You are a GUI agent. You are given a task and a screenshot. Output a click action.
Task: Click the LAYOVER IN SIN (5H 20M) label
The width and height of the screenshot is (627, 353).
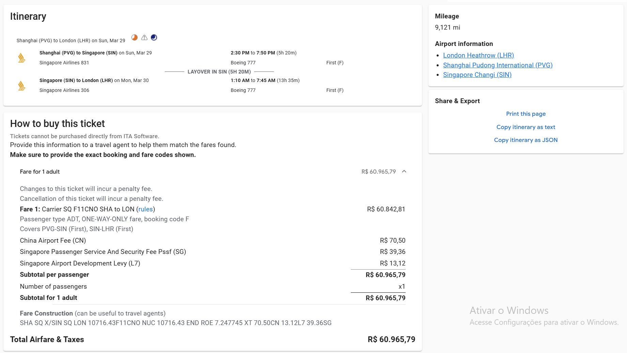click(x=219, y=72)
